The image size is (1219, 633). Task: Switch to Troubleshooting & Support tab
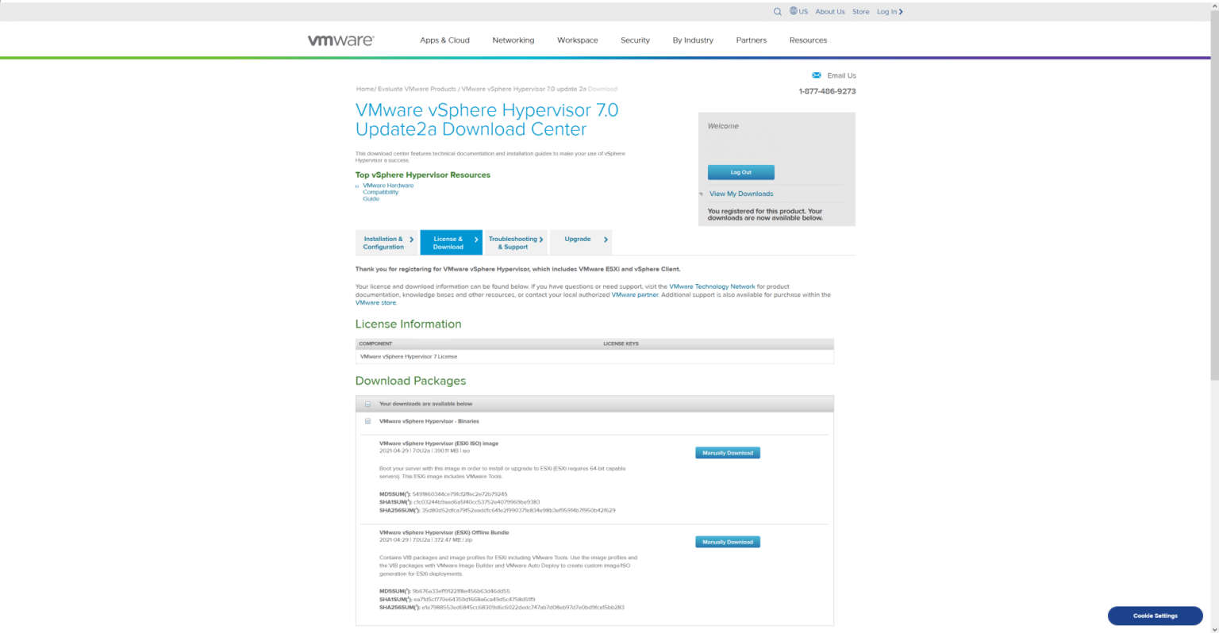click(x=516, y=243)
